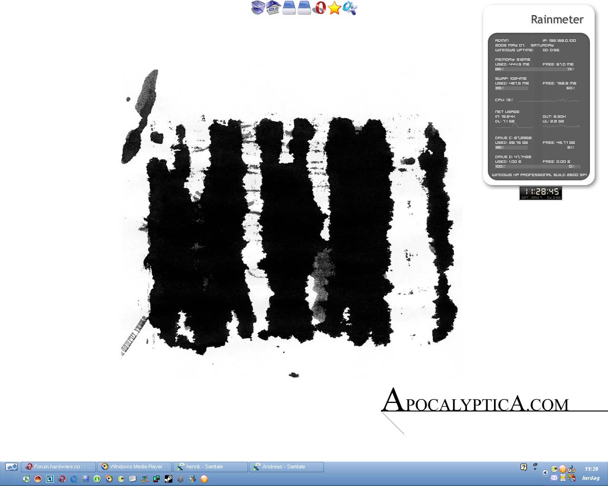The image size is (608, 486).
Task: Launch QuickTime blue Q quick launch icon
Action: 74,479
